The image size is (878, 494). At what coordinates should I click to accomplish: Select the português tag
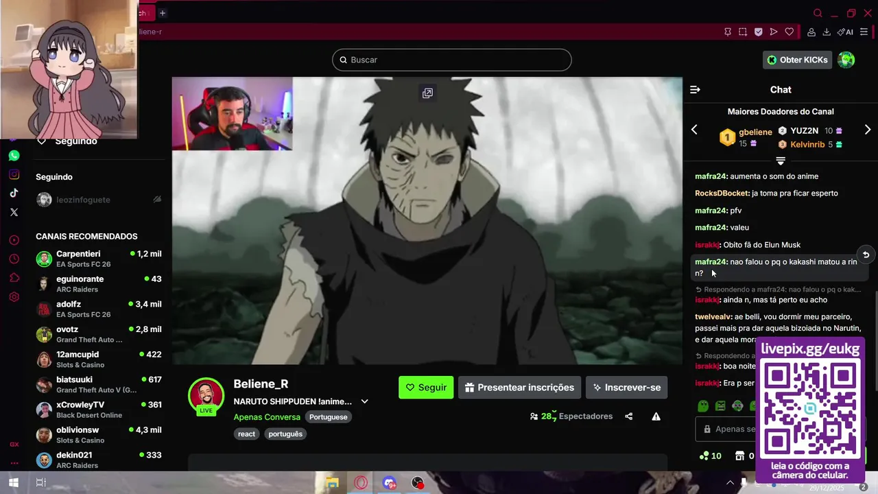[285, 434]
